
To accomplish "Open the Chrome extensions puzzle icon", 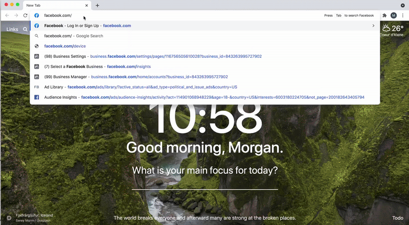I will pos(384,15).
